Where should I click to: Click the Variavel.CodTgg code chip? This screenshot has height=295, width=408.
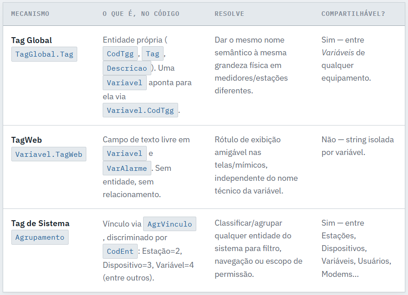coord(140,110)
